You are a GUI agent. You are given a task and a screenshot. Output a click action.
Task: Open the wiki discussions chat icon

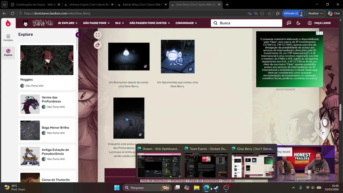point(289,23)
